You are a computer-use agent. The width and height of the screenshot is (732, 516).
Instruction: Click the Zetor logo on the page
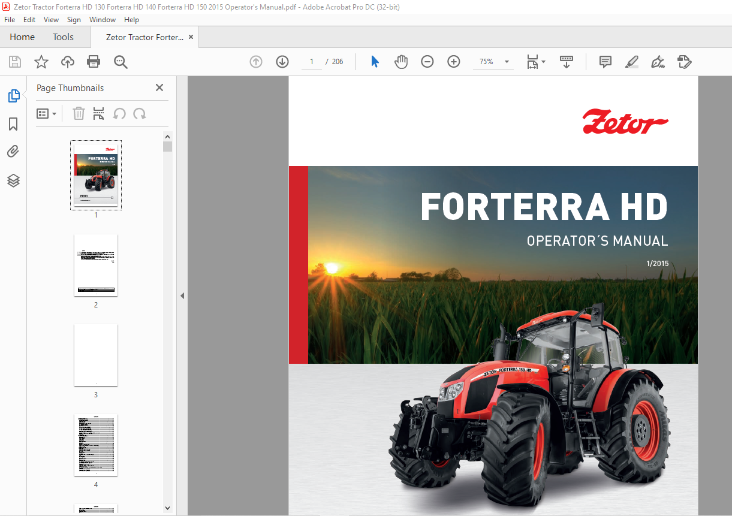(x=625, y=122)
